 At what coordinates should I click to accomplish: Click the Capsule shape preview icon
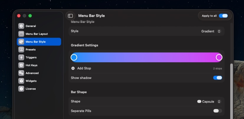[x=199, y=102]
